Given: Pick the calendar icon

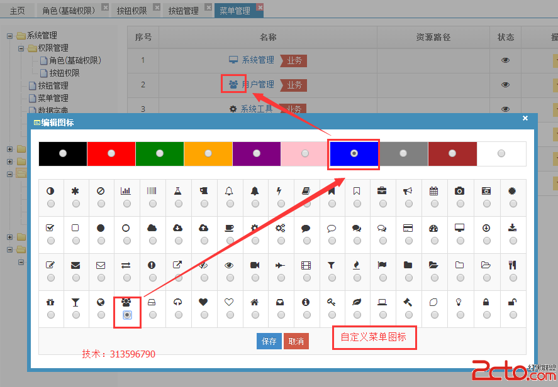Looking at the screenshot, I should point(433,191).
